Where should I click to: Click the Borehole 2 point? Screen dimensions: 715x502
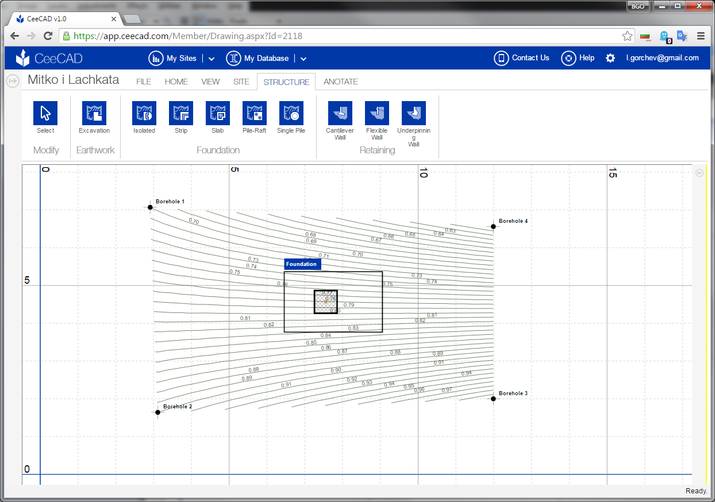[x=157, y=412]
